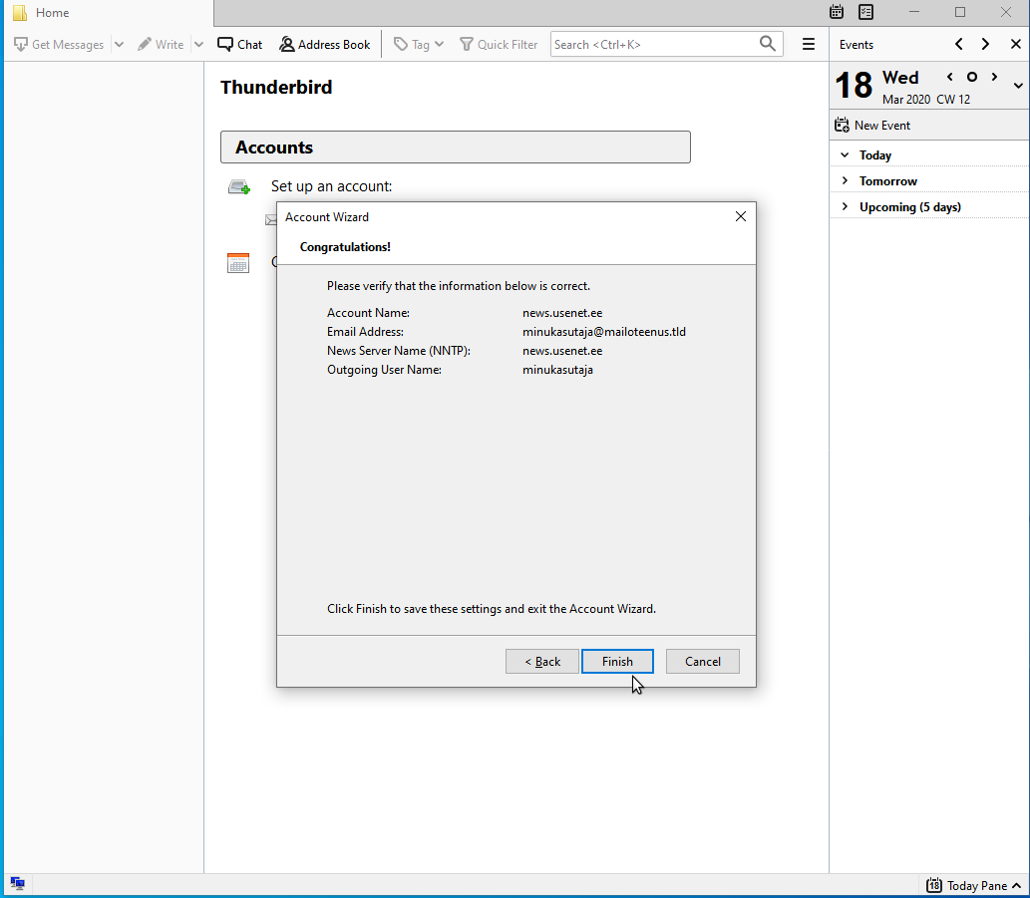Image resolution: width=1030 pixels, height=898 pixels.
Task: Click the New Event button
Action: 872,126
